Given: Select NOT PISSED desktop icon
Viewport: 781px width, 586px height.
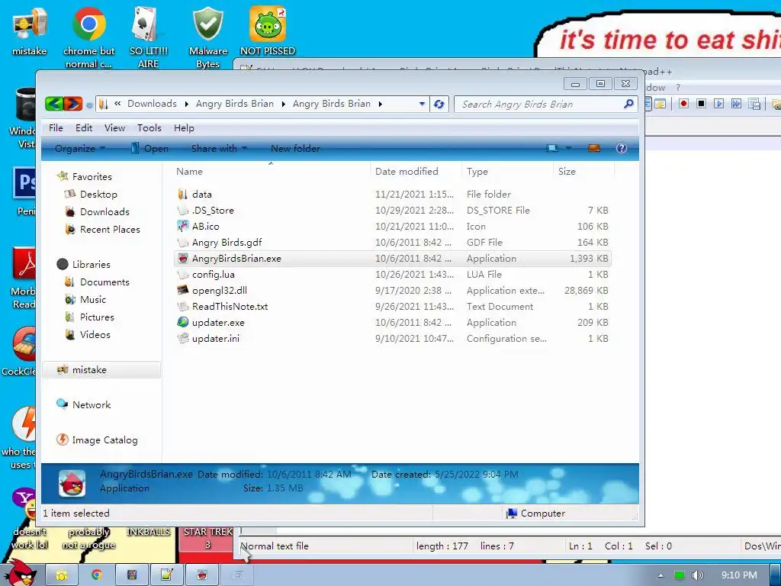Looking at the screenshot, I should (x=268, y=31).
